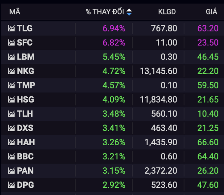Click the 3.41% change value
This screenshot has height=195, width=224.
(114, 128)
